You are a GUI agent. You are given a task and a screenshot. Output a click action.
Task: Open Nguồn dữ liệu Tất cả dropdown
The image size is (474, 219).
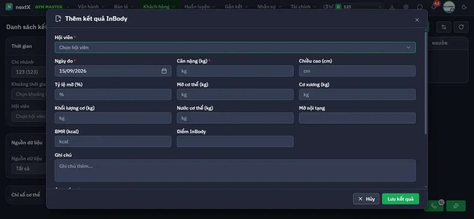[x=29, y=168]
